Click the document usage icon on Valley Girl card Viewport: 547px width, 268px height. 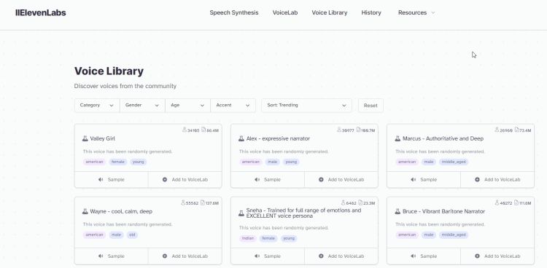pyautogui.click(x=203, y=130)
